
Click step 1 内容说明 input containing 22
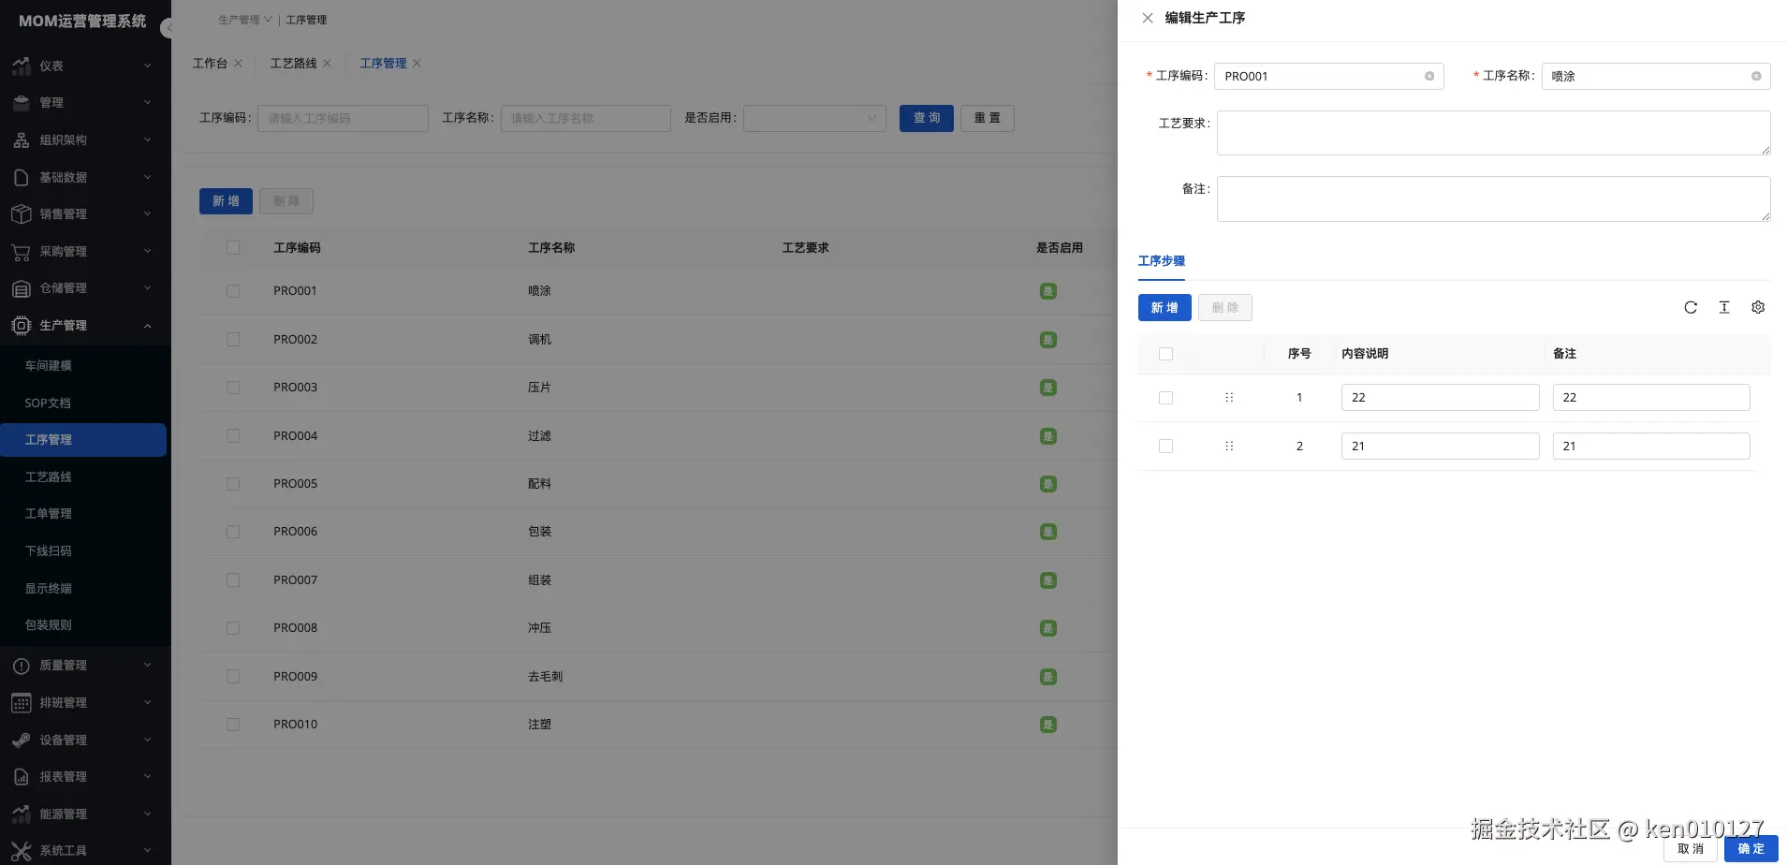pos(1440,398)
